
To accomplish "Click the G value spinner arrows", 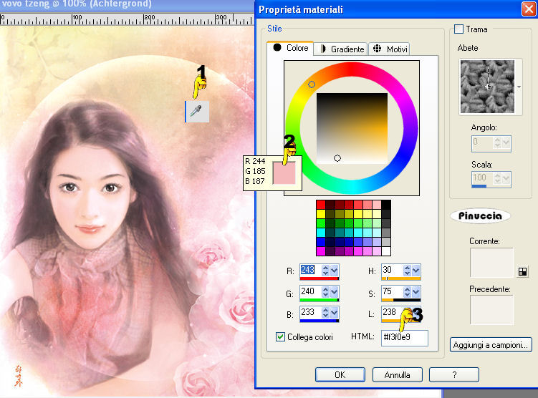I will tap(326, 292).
